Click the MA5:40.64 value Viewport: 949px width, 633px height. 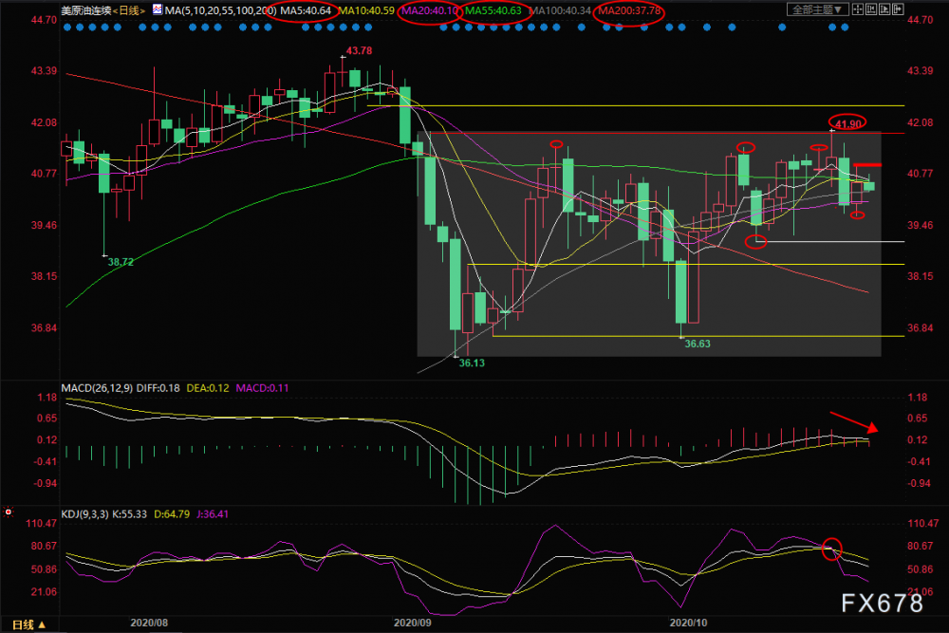(x=306, y=10)
